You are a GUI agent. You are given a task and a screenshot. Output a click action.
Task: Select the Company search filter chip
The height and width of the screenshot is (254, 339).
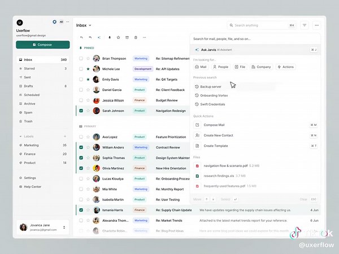coord(261,67)
